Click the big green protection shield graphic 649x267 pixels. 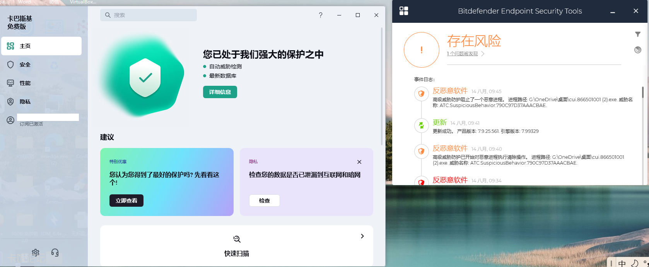click(145, 78)
